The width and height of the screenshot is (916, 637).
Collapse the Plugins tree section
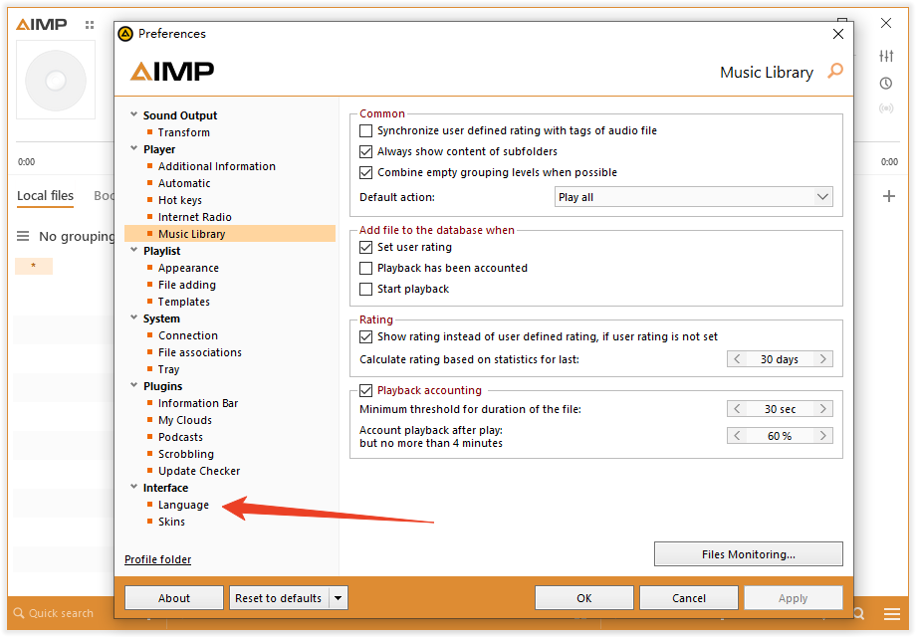click(x=133, y=385)
